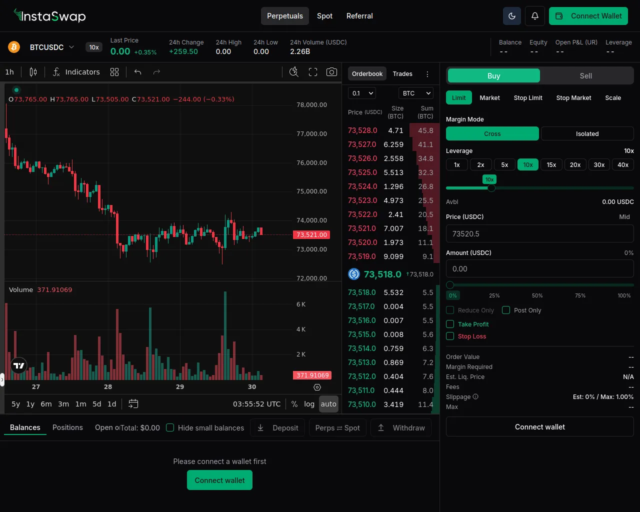Set leverage to 20x

pos(575,164)
